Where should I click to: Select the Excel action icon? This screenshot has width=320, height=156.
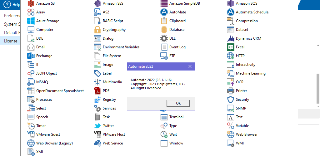point(230,47)
